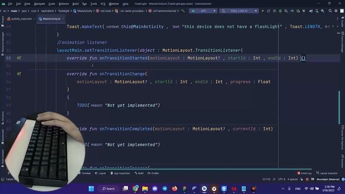Click the override gutter icon for onTransitionChange
The image size is (345, 194).
click(19, 74)
